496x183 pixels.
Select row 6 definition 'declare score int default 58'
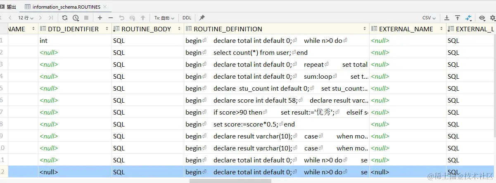coord(277,100)
